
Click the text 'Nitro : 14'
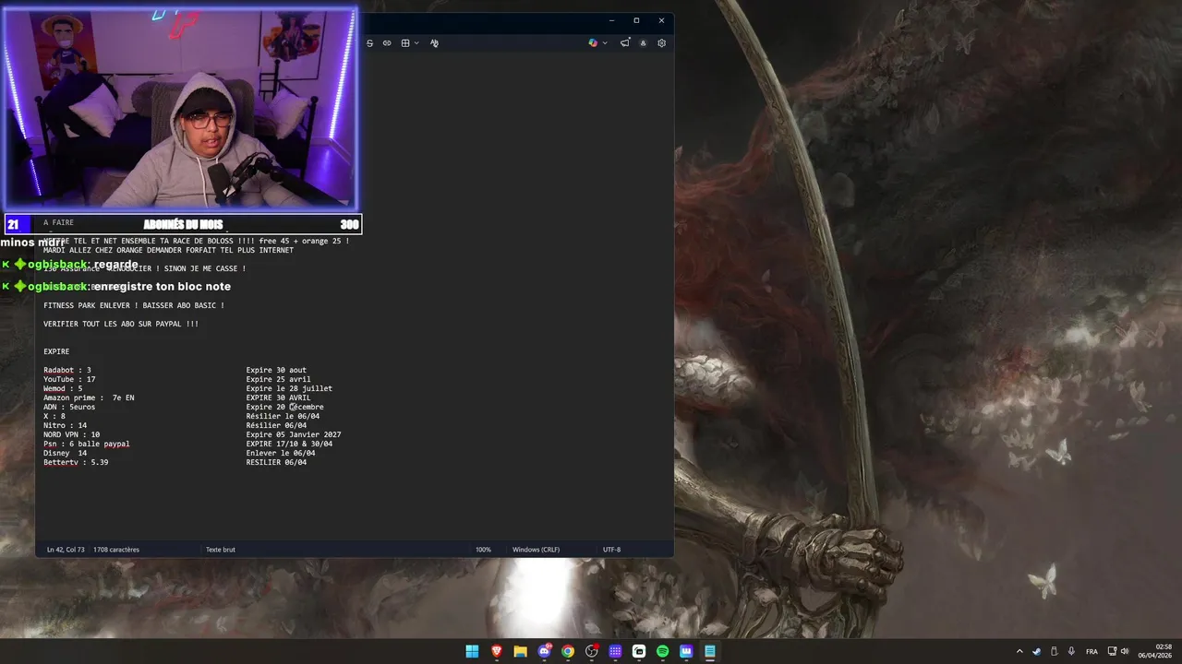66,425
